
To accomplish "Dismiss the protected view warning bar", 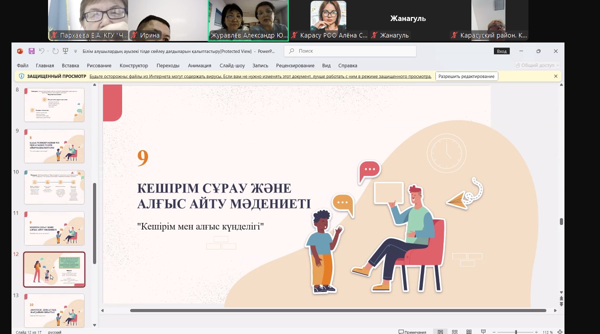I will click(555, 76).
